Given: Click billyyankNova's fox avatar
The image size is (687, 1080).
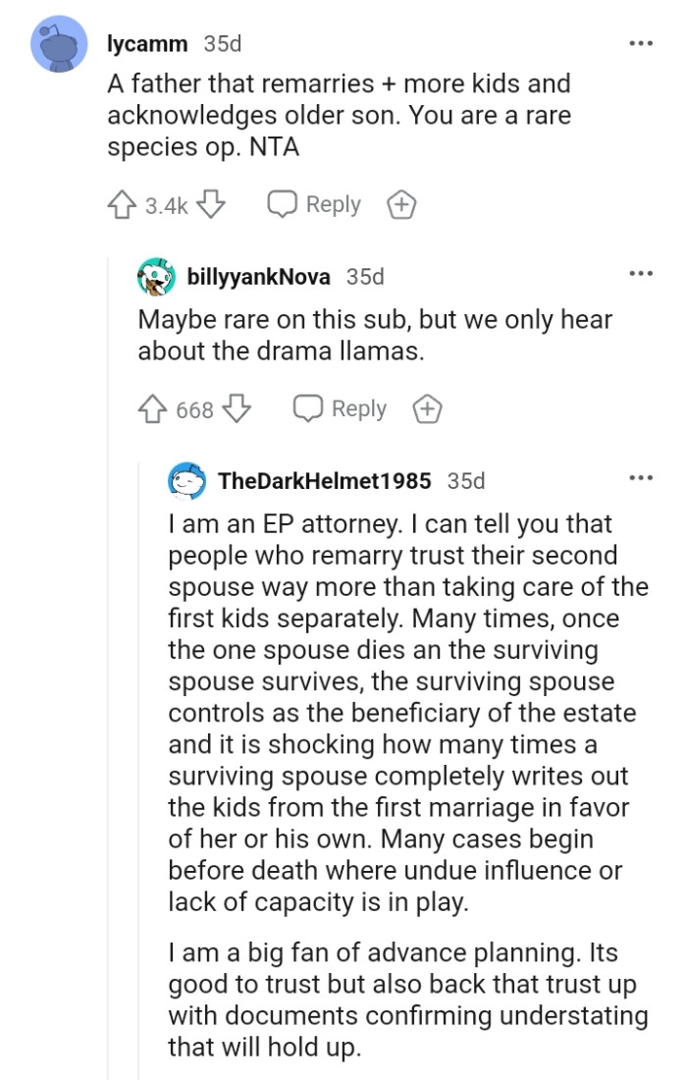Looking at the screenshot, I should (x=155, y=277).
